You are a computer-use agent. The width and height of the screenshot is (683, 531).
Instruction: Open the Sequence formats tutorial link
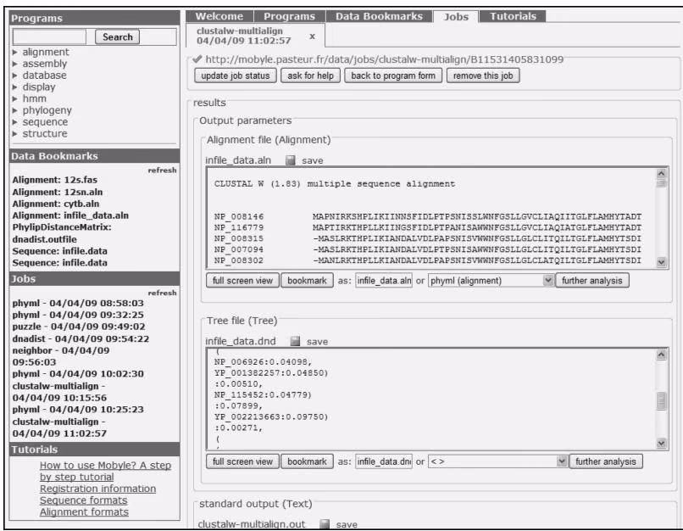click(x=84, y=500)
